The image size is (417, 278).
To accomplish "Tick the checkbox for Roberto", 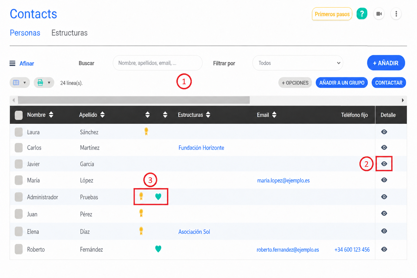I will (x=19, y=249).
